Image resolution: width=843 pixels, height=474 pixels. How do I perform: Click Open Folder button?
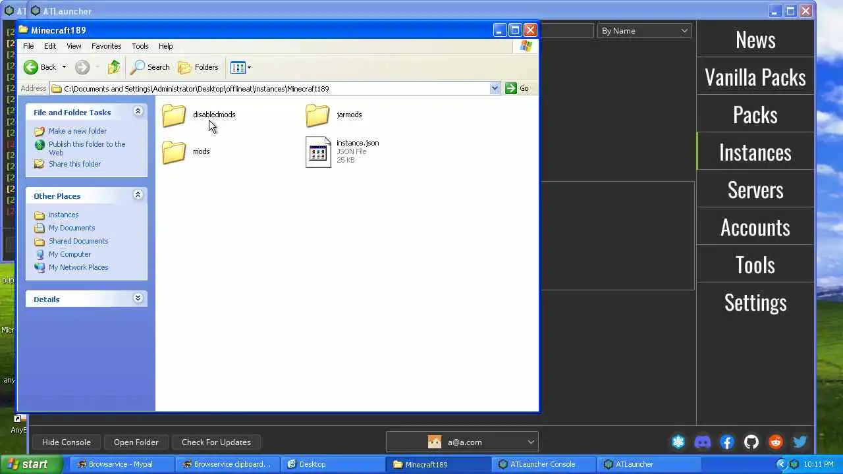click(x=136, y=442)
